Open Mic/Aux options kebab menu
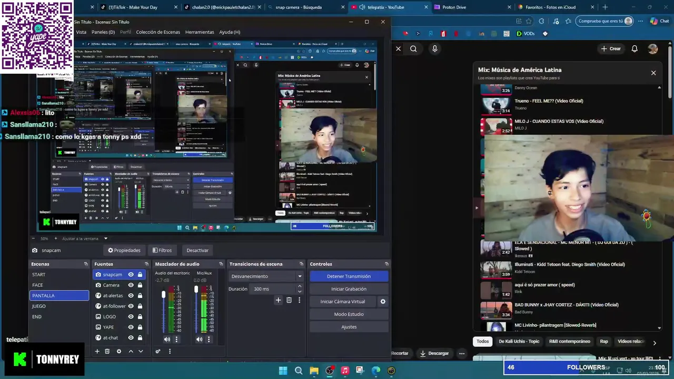The image size is (674, 379). coord(209,340)
